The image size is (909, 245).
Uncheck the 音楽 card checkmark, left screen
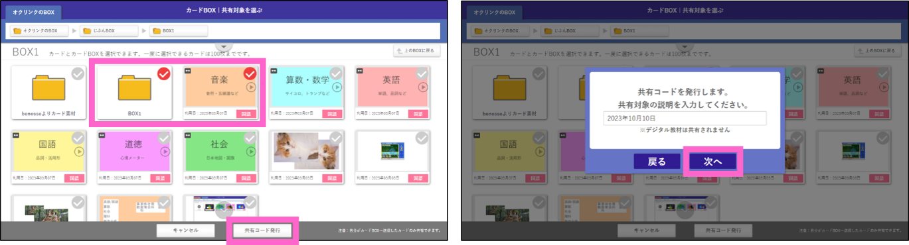pos(250,73)
